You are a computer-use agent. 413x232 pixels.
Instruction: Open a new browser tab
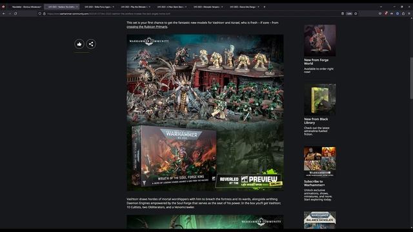pos(265,7)
